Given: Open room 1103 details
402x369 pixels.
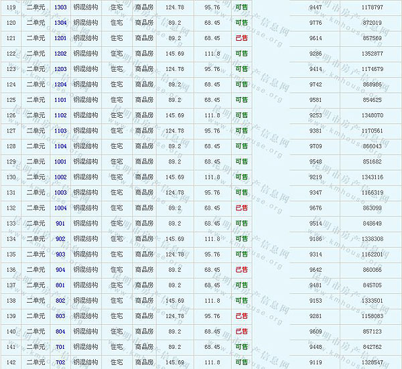Looking at the screenshot, I should 60,131.
